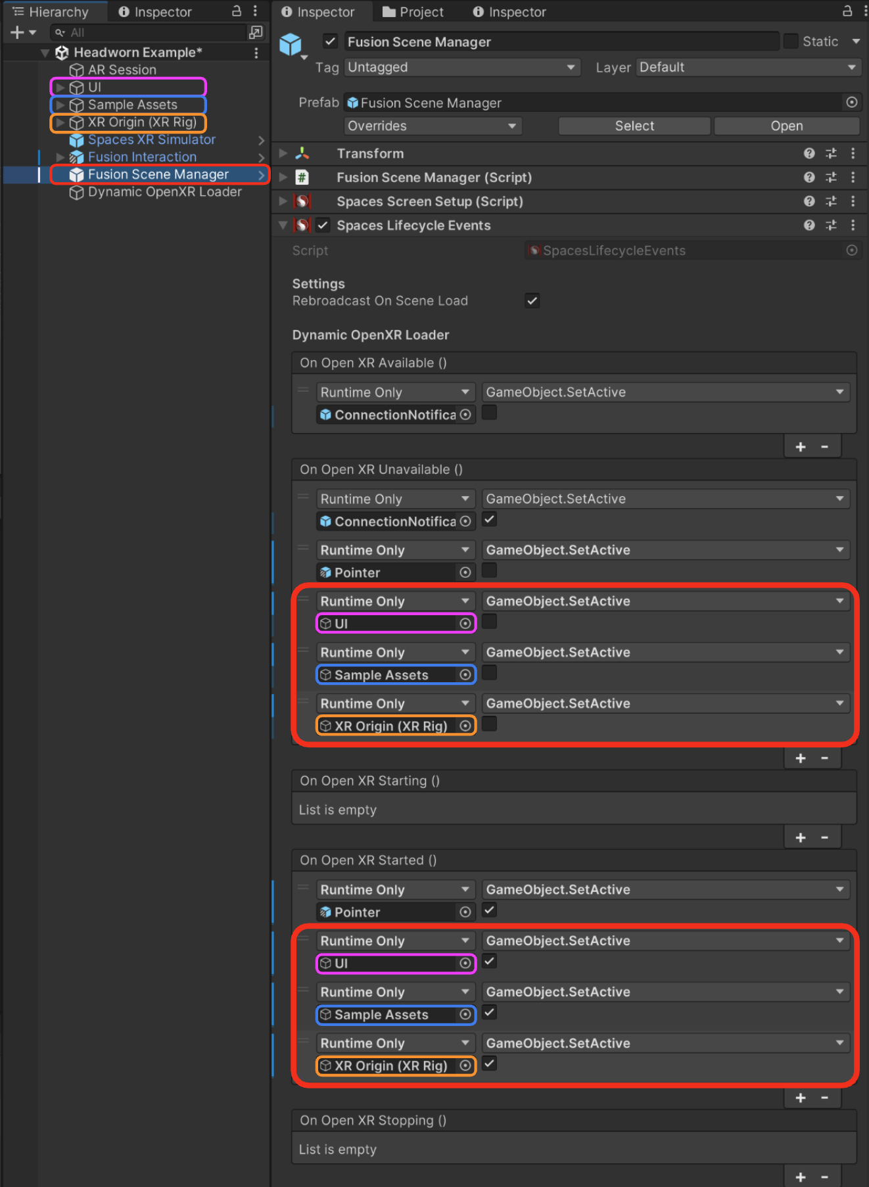This screenshot has height=1187, width=869.
Task: Click the Hierarchy panel lock icon
Action: coord(237,11)
